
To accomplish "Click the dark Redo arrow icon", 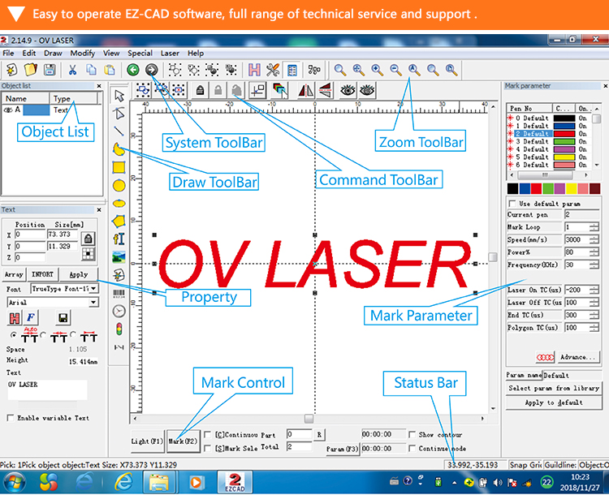I will 152,70.
